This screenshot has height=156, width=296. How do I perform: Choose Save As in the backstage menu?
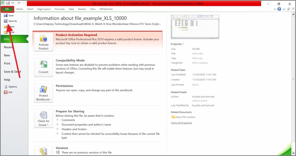pyautogui.click(x=10, y=21)
